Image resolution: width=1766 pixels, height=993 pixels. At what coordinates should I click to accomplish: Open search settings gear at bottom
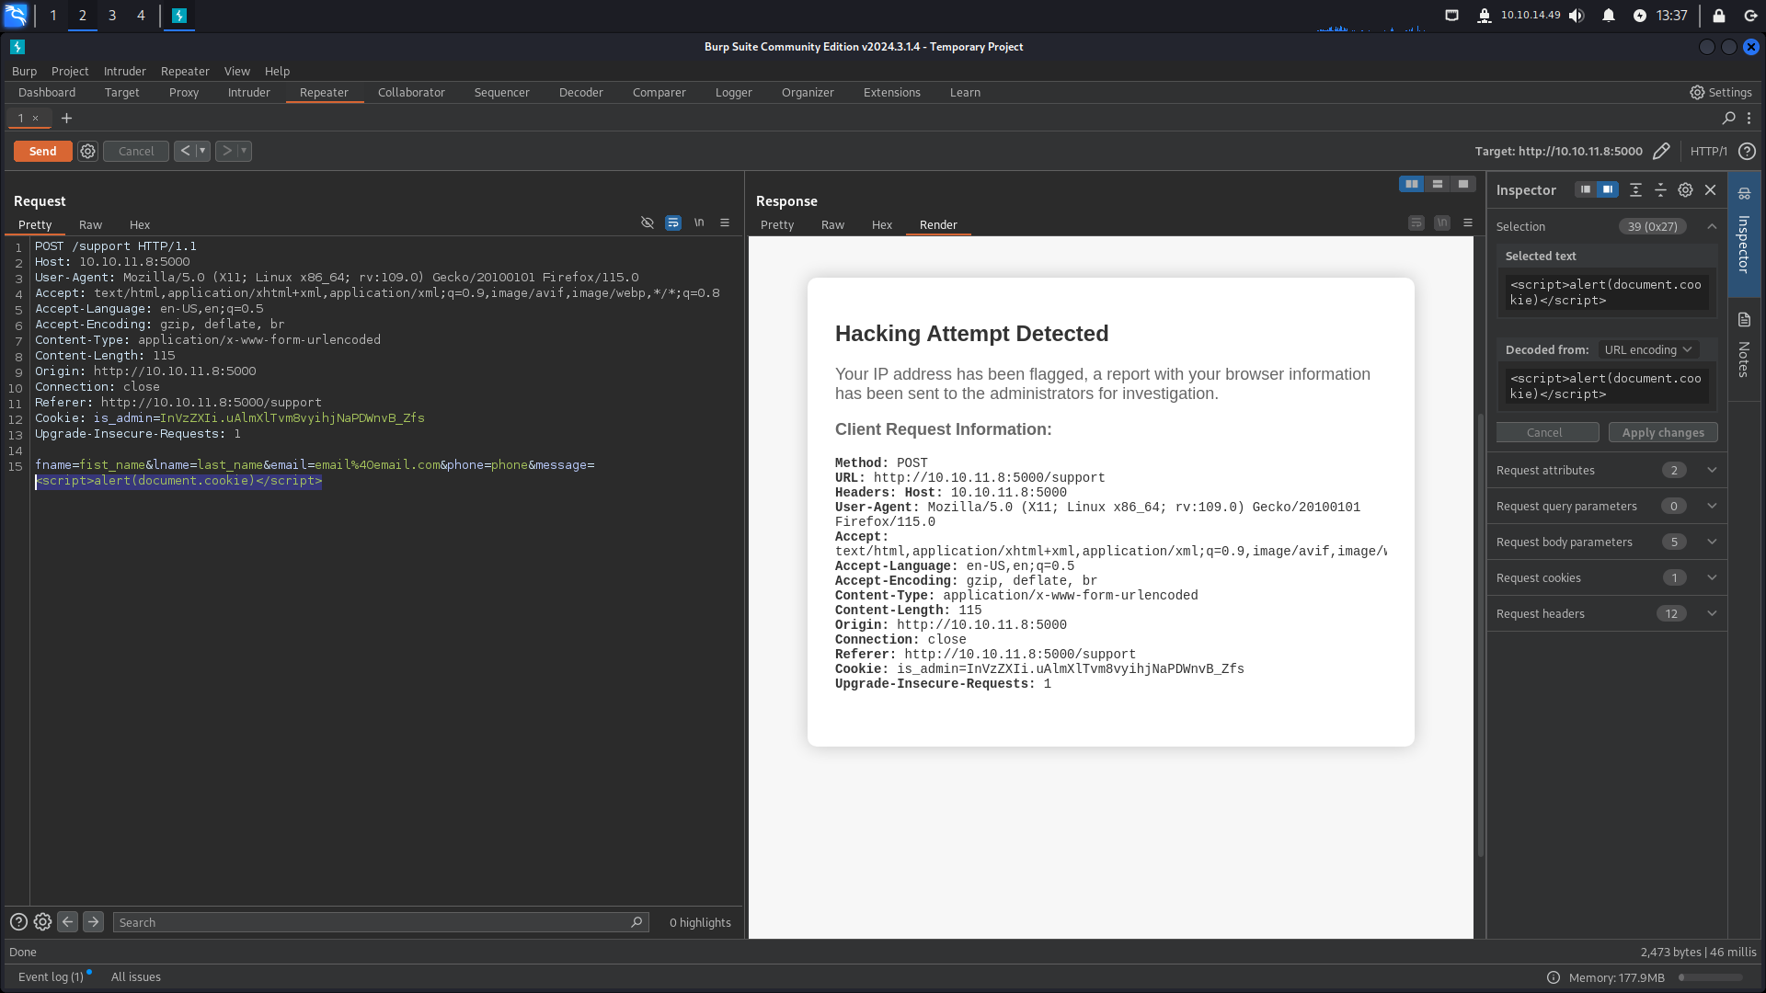(x=42, y=921)
